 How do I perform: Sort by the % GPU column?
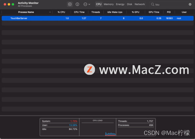tap(135, 12)
